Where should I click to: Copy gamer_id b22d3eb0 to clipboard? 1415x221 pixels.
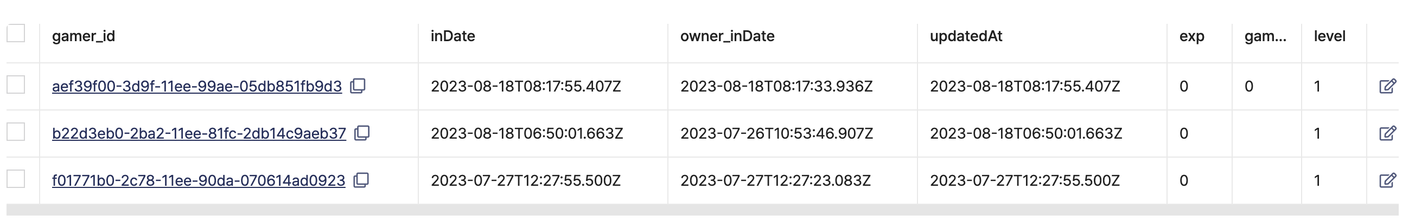pos(362,133)
